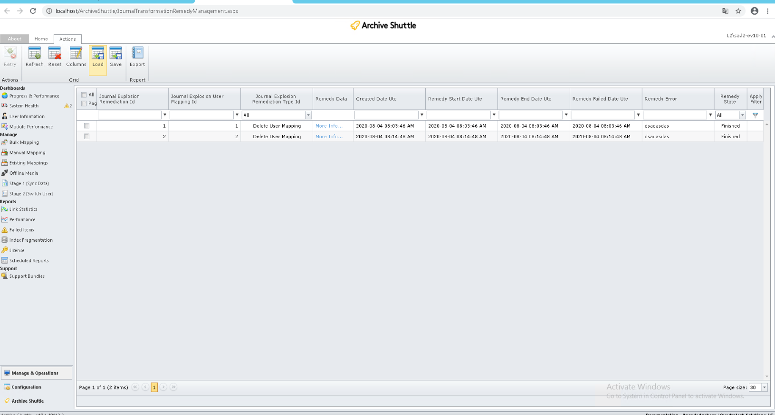Open the Remedy State filter dropdown
Viewport: 775px width, 415px height.
click(x=742, y=115)
